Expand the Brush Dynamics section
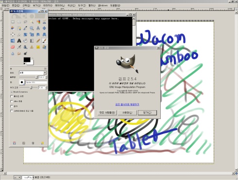This screenshot has width=238, height=180. point(12,92)
